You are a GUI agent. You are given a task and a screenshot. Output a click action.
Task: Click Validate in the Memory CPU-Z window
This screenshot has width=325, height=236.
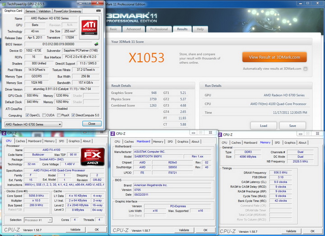pyautogui.click(x=291, y=231)
